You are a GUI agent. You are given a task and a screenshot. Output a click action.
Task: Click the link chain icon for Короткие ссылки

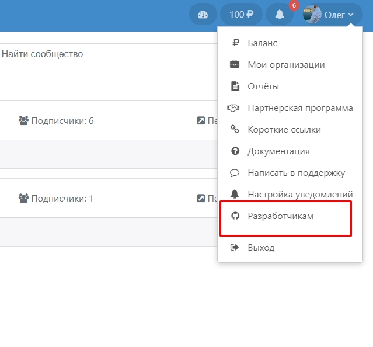tap(235, 129)
